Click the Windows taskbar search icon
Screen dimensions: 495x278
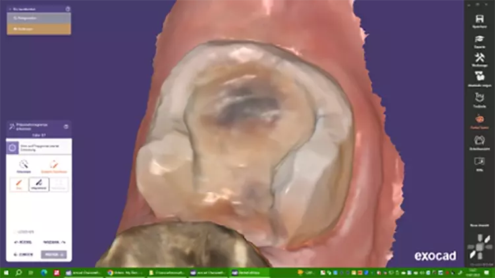click(18, 272)
